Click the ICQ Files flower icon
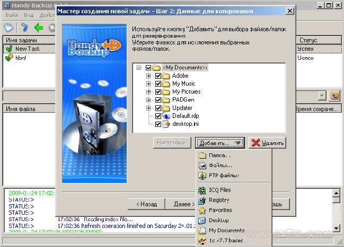 202,190
